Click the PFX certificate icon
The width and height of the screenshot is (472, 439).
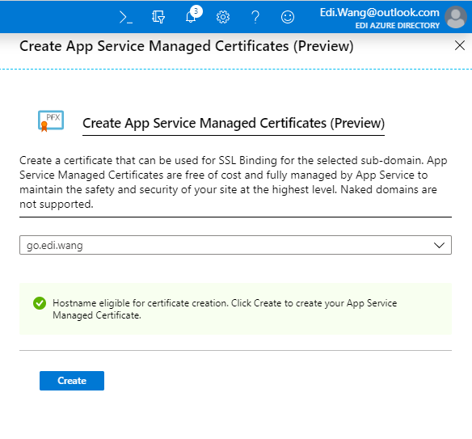click(51, 121)
